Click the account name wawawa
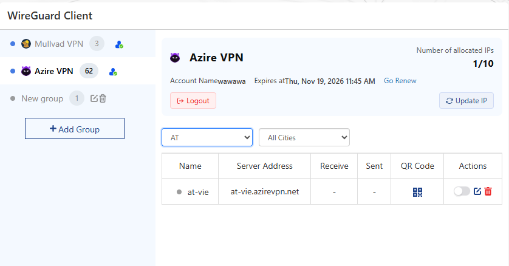This screenshot has height=266, width=509. [x=231, y=81]
